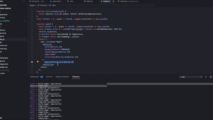
Task: Click the fullscreen={<FullscreenButton />} prop
Action: point(61,57)
